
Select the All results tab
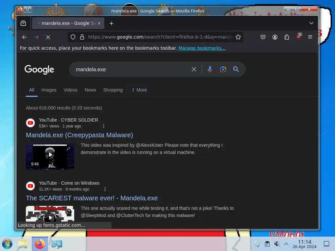(x=32, y=90)
